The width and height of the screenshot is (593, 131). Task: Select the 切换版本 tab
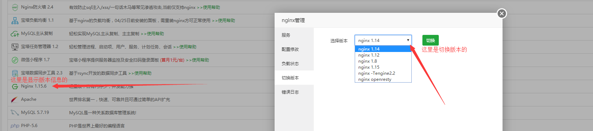point(294,78)
